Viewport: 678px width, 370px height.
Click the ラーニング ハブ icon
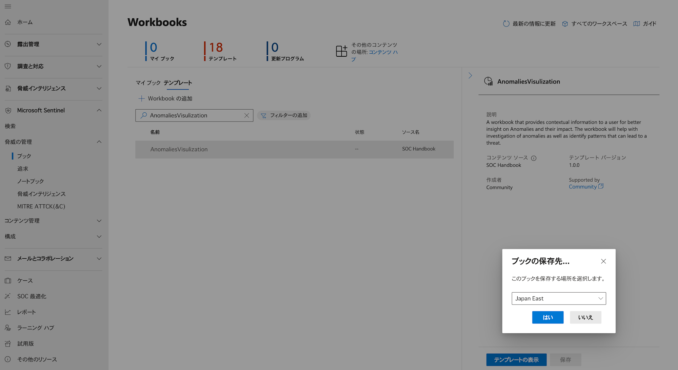click(x=8, y=328)
